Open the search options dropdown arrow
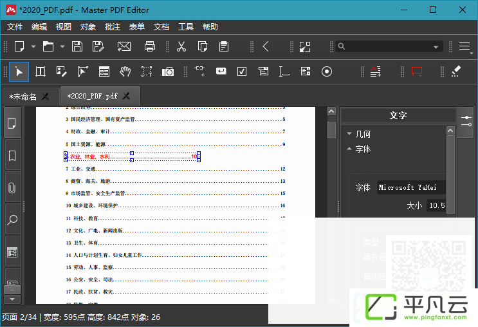This screenshot has height=327, width=478. click(436, 47)
